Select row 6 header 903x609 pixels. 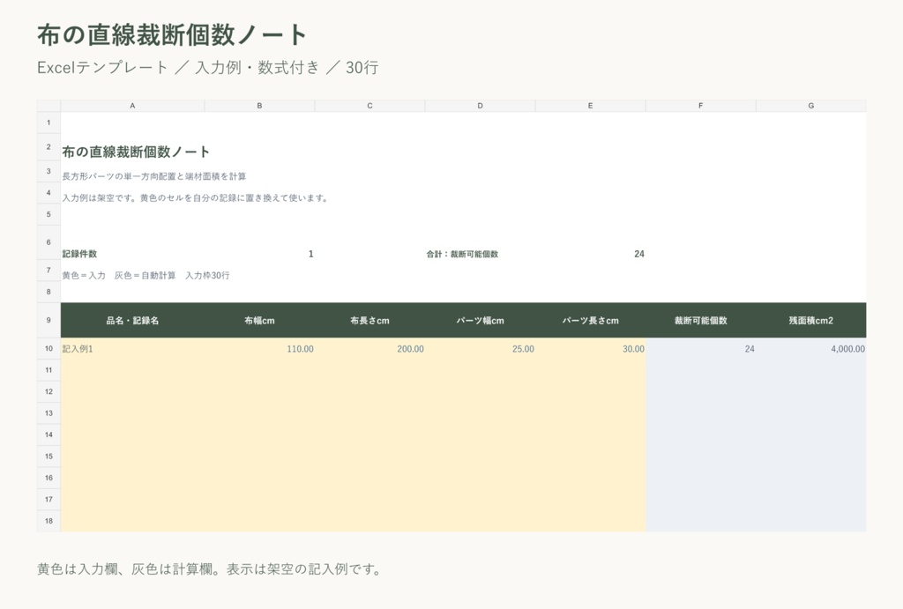click(49, 242)
